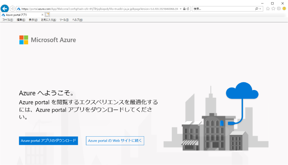Open Favorites with the star icon
The width and height of the screenshot is (288, 165).
point(273,9)
